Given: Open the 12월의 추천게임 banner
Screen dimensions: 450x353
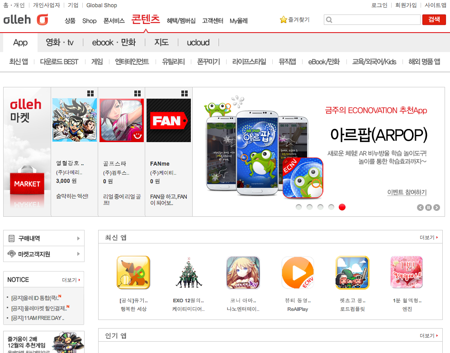Looking at the screenshot, I should pos(43,342).
